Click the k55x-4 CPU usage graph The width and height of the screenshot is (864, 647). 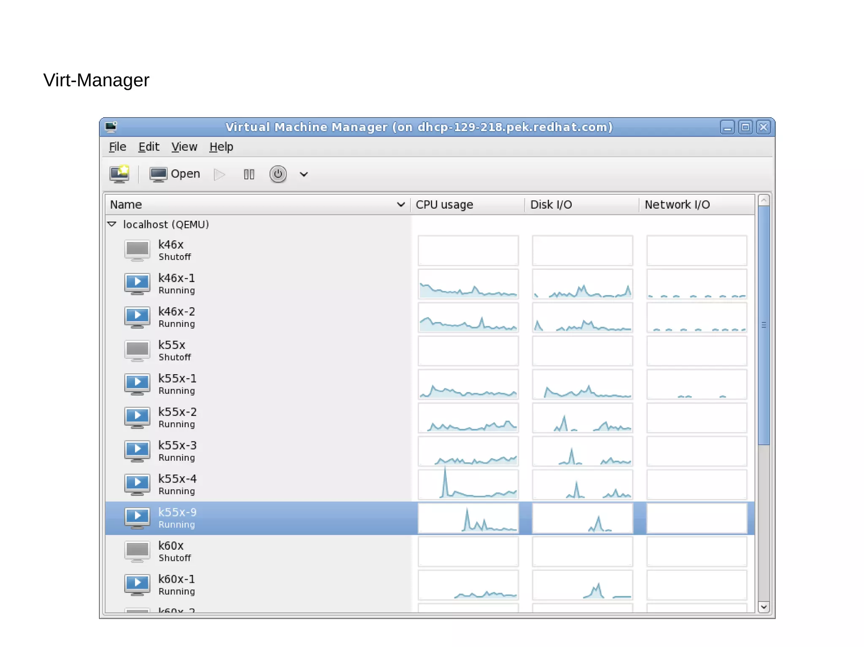click(x=468, y=485)
